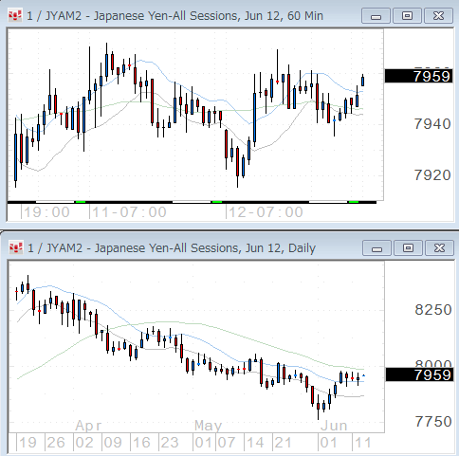Maximize the 60 Min chart window
The height and width of the screenshot is (456, 459).
pyautogui.click(x=407, y=16)
